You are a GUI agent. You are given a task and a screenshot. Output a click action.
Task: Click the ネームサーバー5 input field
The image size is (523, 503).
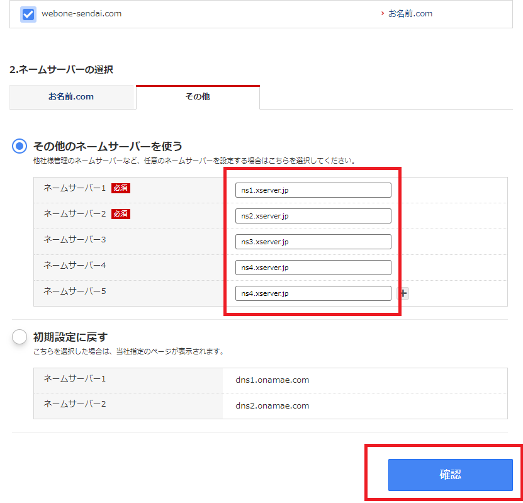(313, 293)
